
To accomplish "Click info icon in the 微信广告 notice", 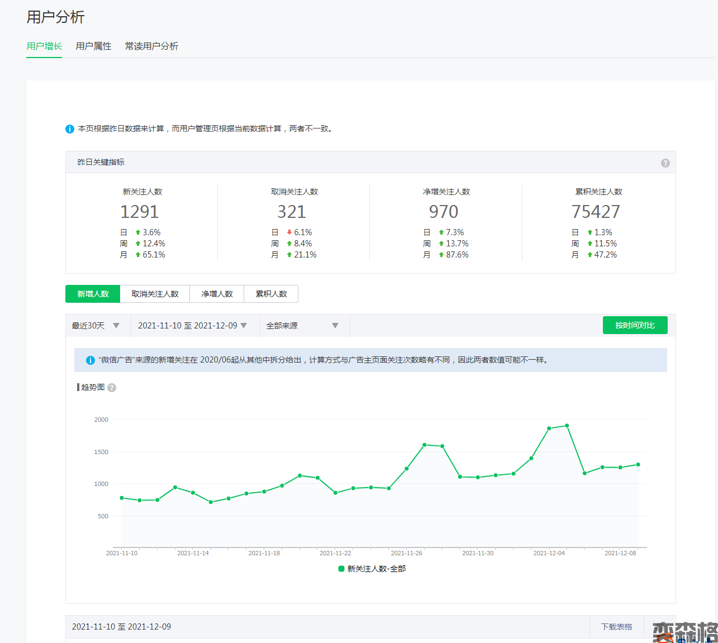I will pos(90,360).
